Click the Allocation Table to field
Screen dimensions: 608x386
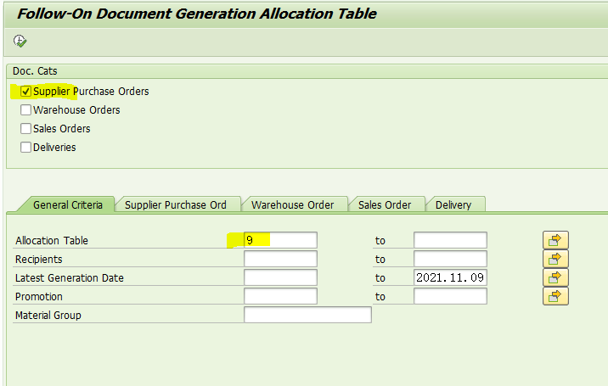pos(450,240)
